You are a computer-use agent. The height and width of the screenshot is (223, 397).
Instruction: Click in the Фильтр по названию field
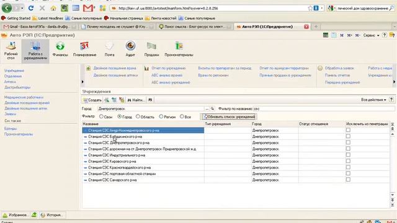324,109
